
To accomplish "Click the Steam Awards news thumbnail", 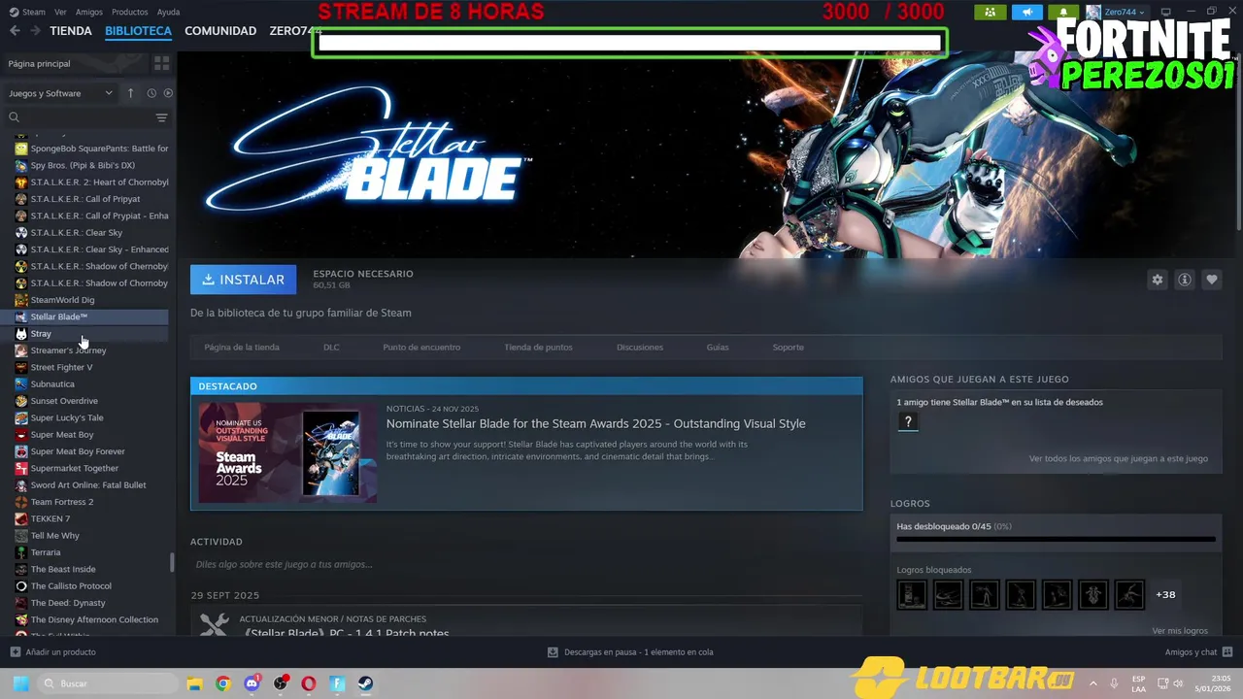I will [x=287, y=452].
